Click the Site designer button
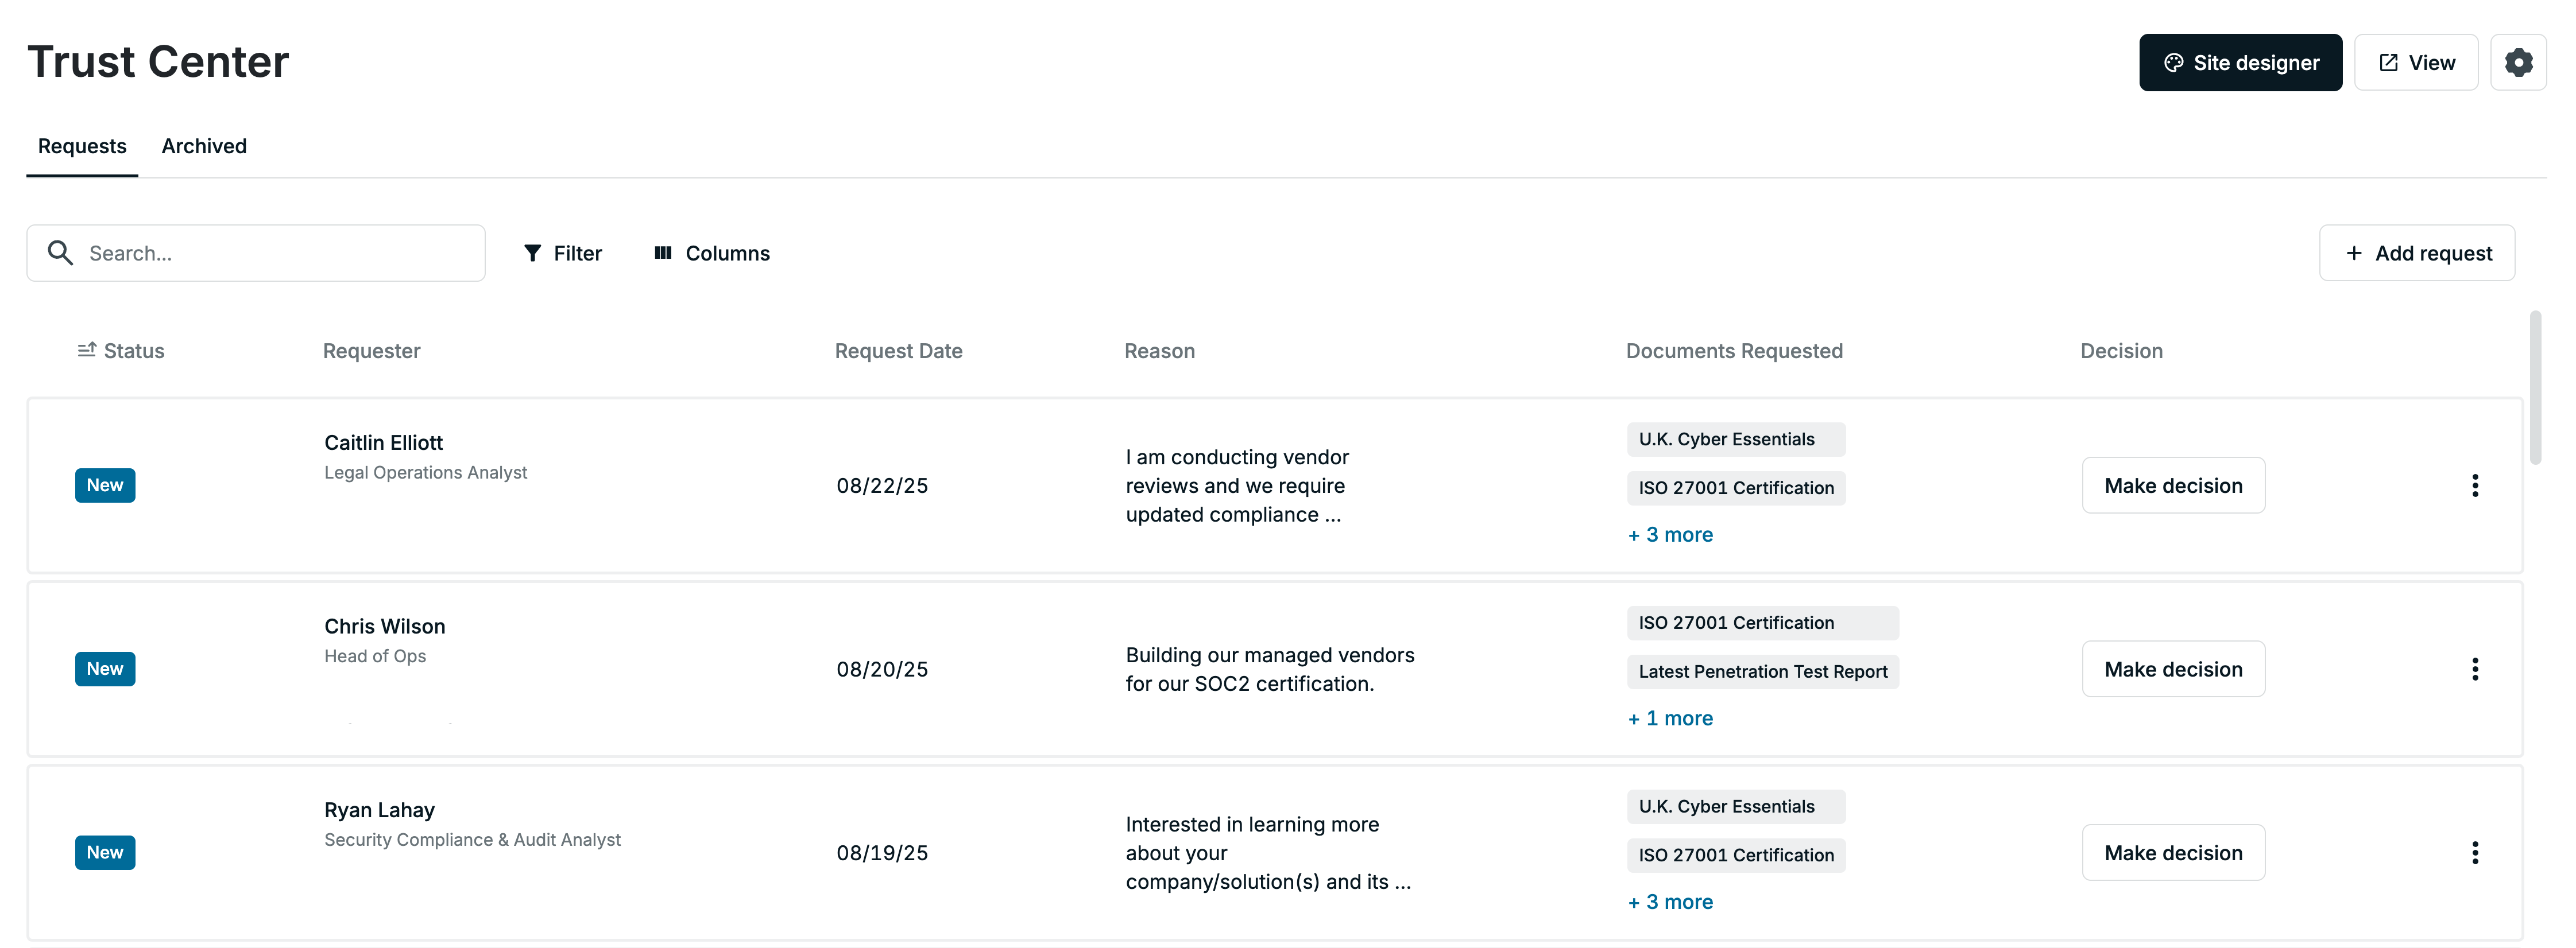Image resolution: width=2576 pixels, height=948 pixels. click(2240, 63)
